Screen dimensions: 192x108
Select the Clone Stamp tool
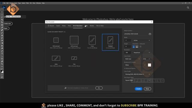point(2,35)
